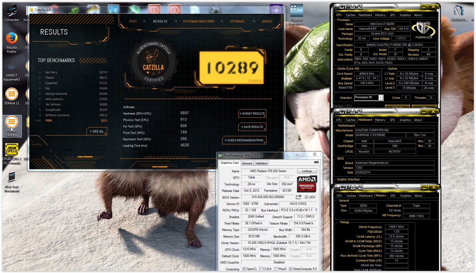Click the Driver Version field in GPU-Z

point(279,243)
